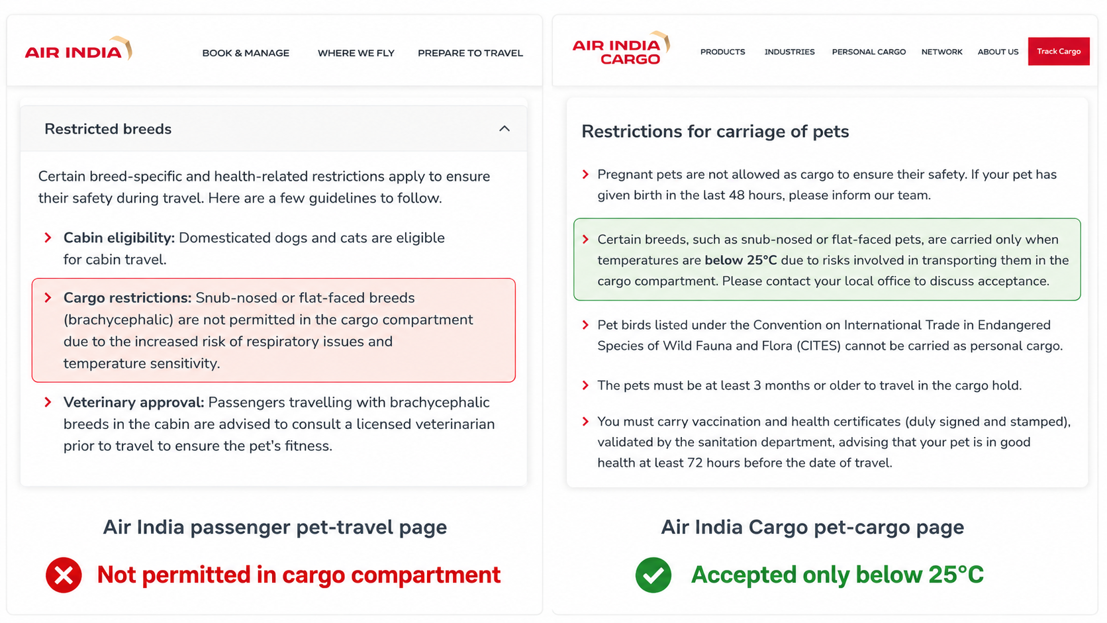The image size is (1107, 623).
Task: Select Personal Cargo in navigation
Action: click(x=869, y=52)
